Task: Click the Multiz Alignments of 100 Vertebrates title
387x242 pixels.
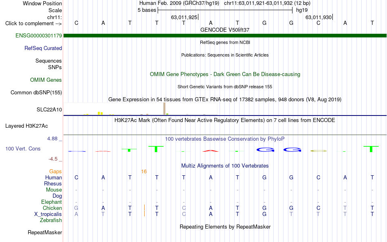Action: click(x=225, y=166)
